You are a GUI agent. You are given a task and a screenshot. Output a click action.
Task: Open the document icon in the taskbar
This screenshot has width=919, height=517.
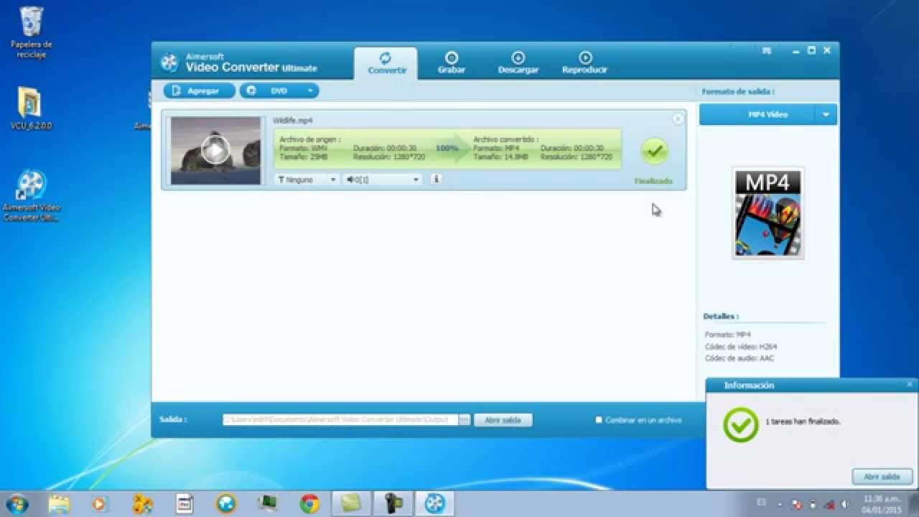[185, 504]
